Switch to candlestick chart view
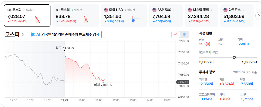The height and width of the screenshot is (107, 261). (x=185, y=34)
